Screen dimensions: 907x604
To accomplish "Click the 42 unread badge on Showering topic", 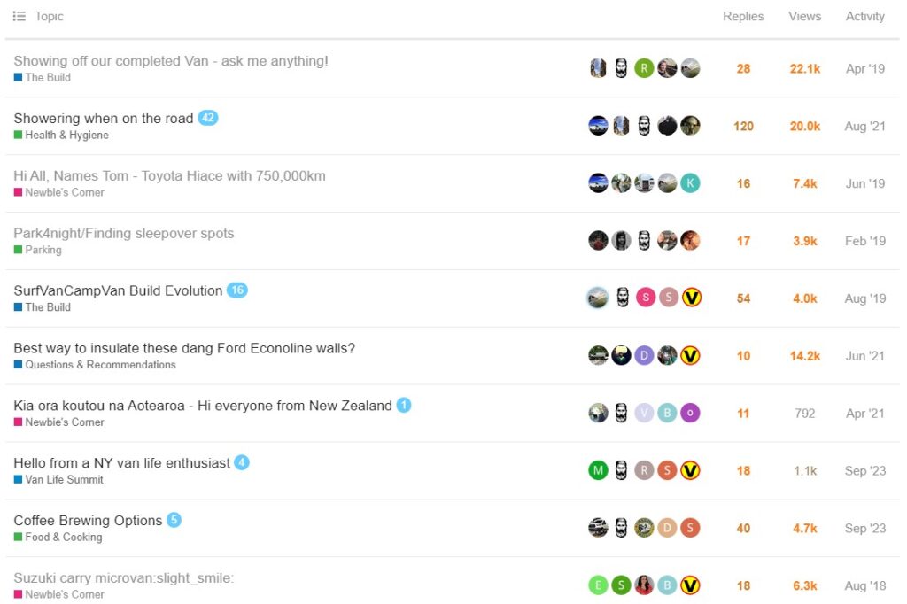I will click(207, 118).
